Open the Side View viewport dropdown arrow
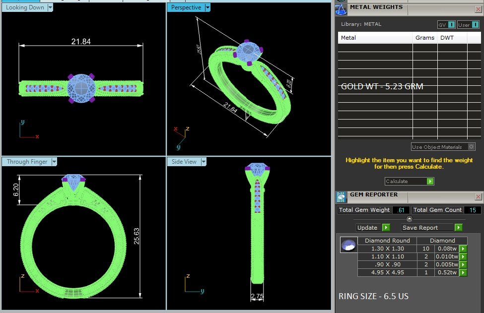The height and width of the screenshot is (313, 484). click(x=204, y=162)
